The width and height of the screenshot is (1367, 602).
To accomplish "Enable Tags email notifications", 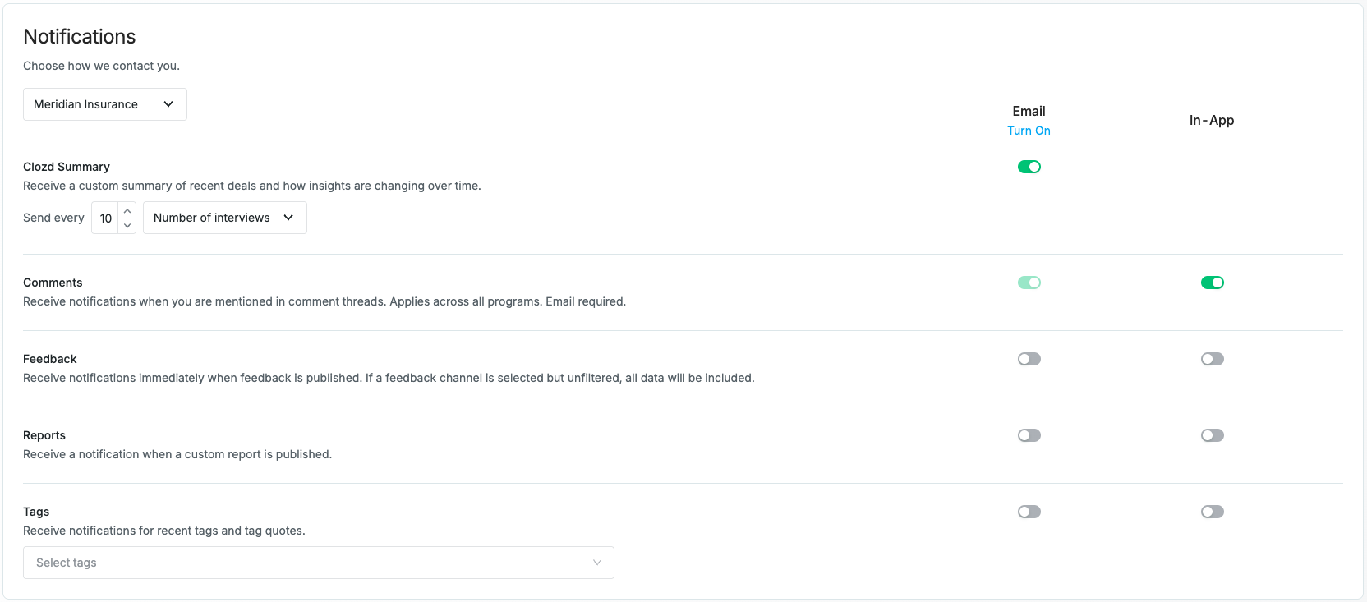I will click(x=1029, y=512).
